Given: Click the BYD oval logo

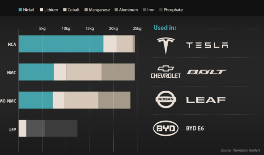Looking at the screenshot, I should pos(166,128).
